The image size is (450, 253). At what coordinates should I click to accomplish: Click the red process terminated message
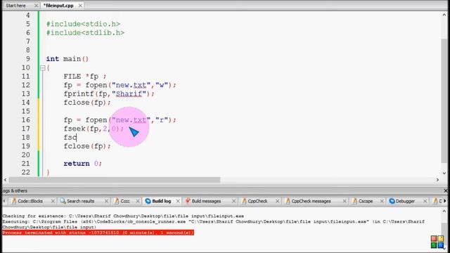[98, 233]
